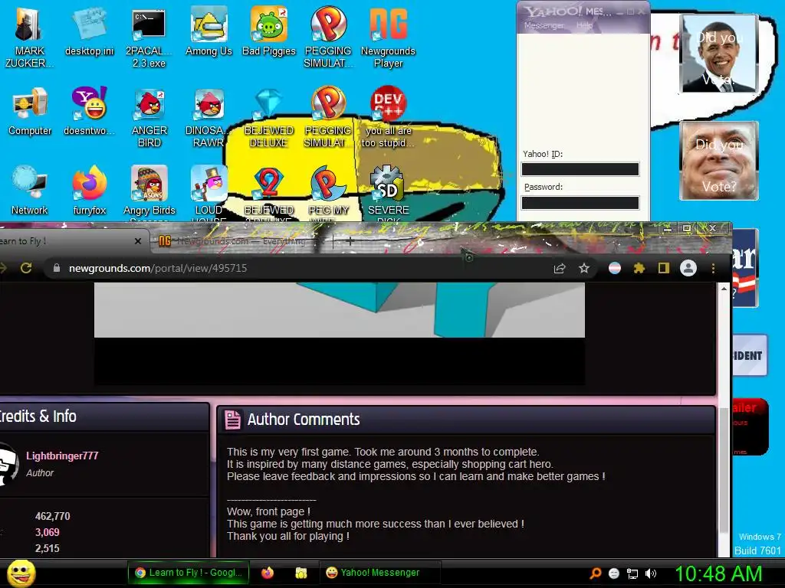
Task: Click the striped flag extension icon in Chrome
Action: pos(615,269)
